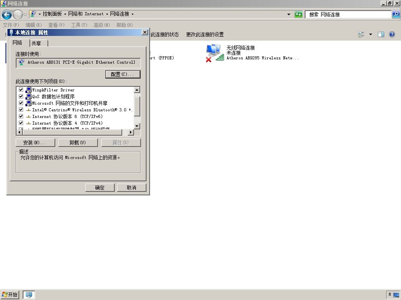The image size is (401, 300).
Task: Open the 工具(T) menu
Action: click(x=79, y=25)
